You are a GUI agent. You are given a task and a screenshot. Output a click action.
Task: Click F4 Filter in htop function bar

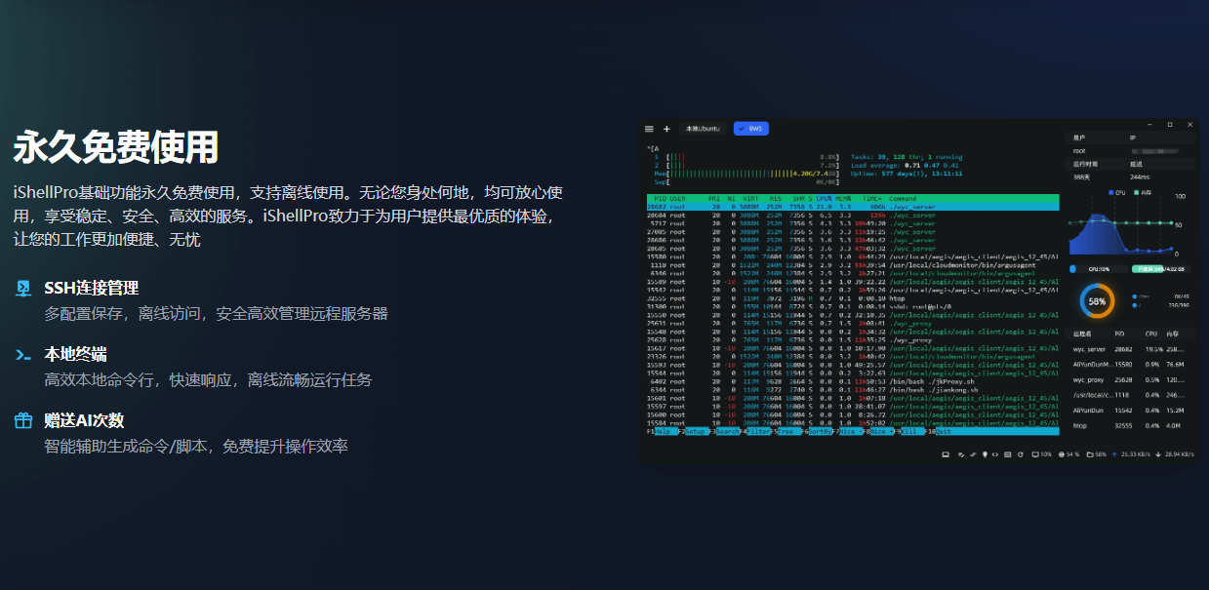coord(754,431)
